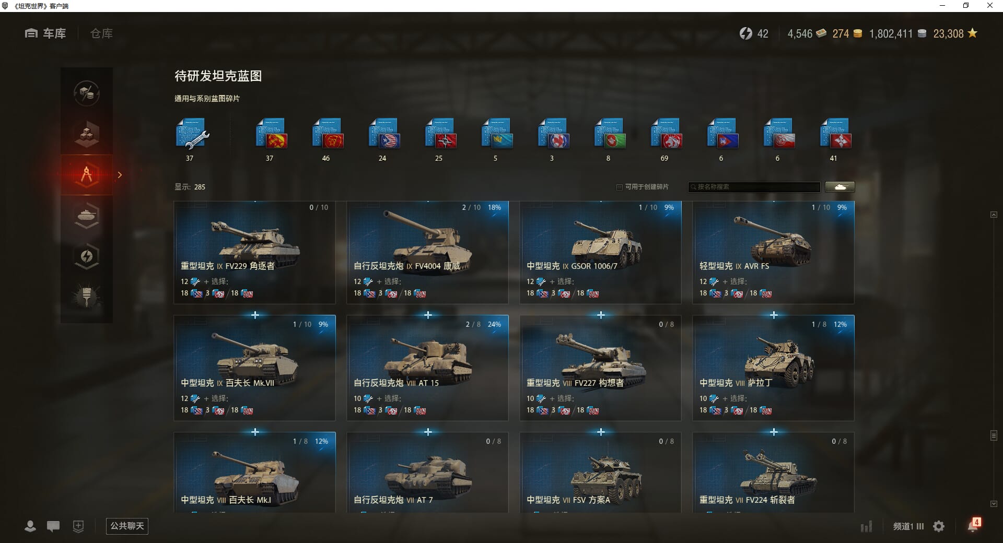Viewport: 1003px width, 543px height.
Task: Open the blueprints compass section in sidebar
Action: 87,175
